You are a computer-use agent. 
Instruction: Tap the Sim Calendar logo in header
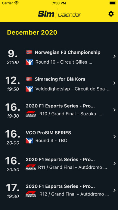pos(60,14)
